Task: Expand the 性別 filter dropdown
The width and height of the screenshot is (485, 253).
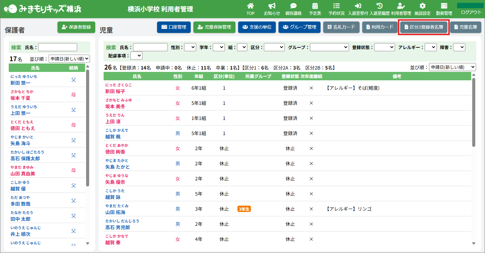Action: (x=190, y=47)
